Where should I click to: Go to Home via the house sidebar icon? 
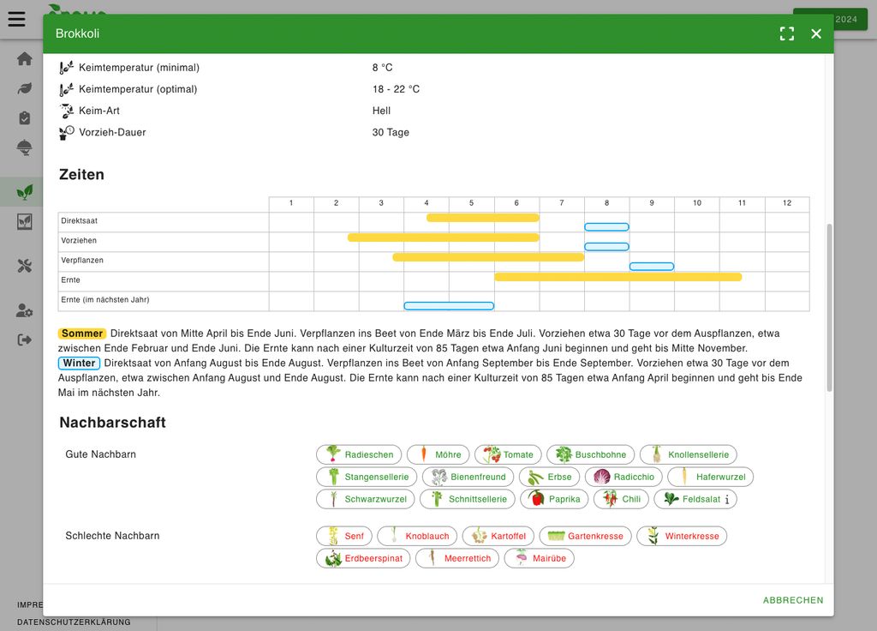click(x=22, y=58)
